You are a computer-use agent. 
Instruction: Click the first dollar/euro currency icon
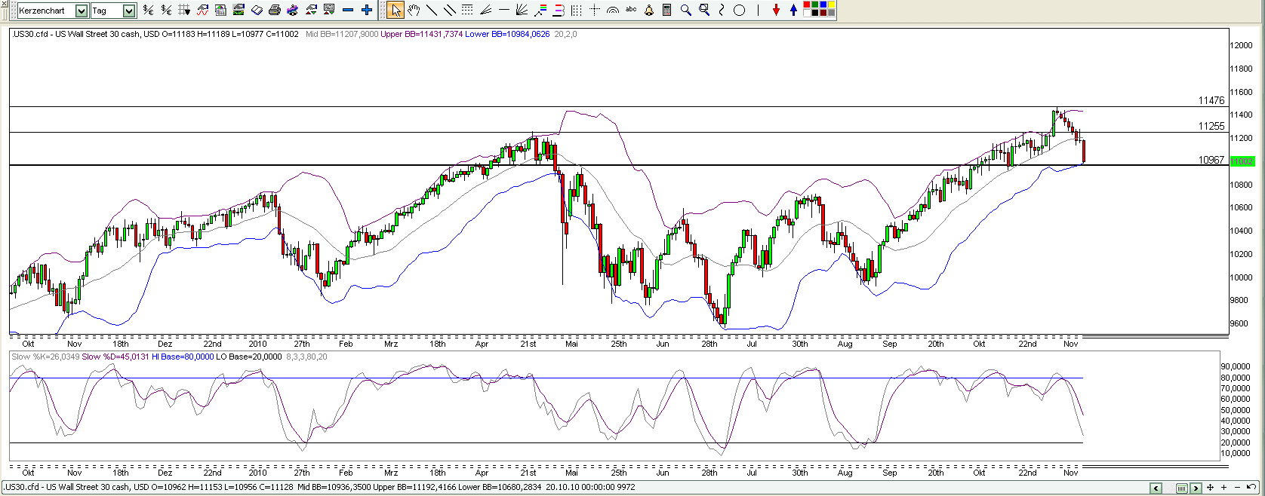click(148, 10)
